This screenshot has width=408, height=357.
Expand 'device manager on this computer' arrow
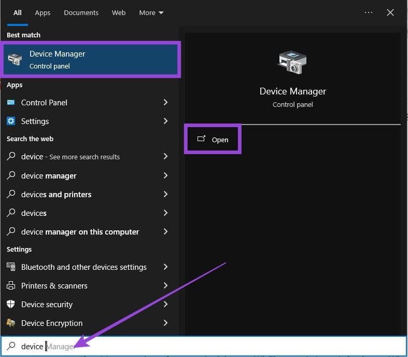[165, 232]
